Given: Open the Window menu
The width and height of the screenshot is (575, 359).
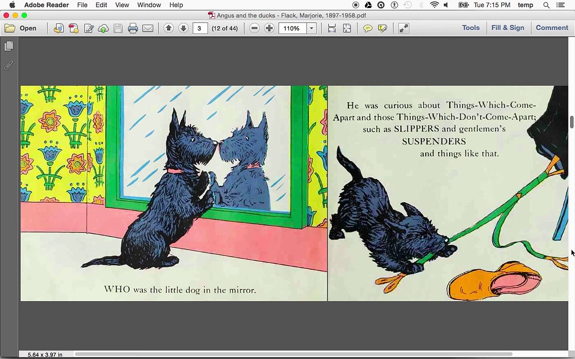Looking at the screenshot, I should (x=149, y=5).
